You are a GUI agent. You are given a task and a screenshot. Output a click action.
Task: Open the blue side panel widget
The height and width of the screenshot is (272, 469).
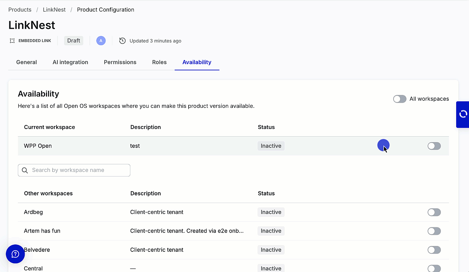coord(463,114)
